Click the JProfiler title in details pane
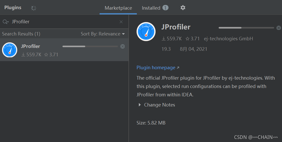Image resolution: width=282 pixels, height=142 pixels. tap(176, 27)
